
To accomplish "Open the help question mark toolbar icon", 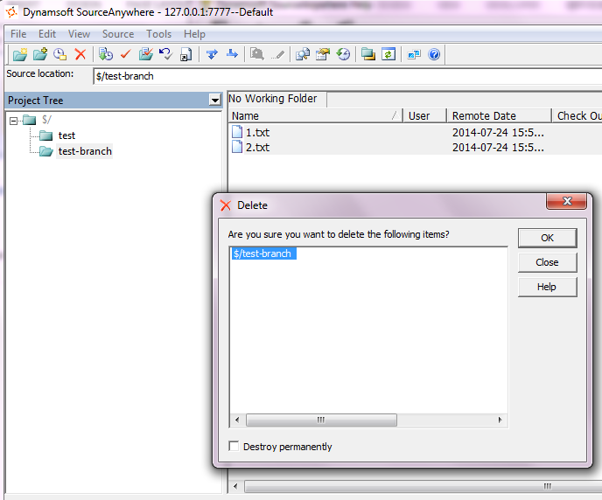I will (x=434, y=54).
